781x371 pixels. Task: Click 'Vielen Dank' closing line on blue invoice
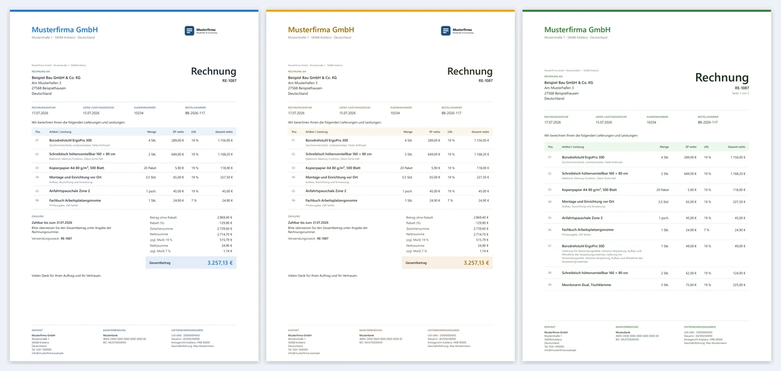coord(66,275)
